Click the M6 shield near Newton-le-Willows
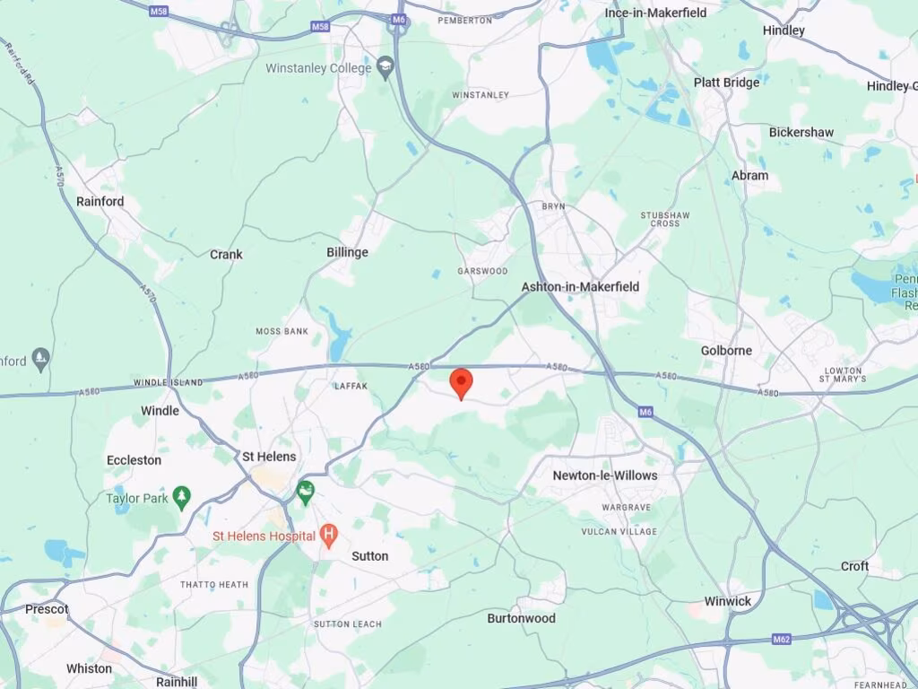The width and height of the screenshot is (918, 689). point(645,412)
